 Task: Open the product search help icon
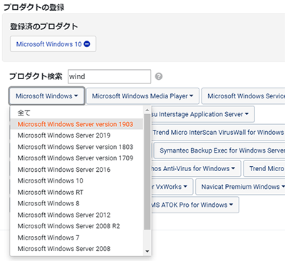[159, 76]
